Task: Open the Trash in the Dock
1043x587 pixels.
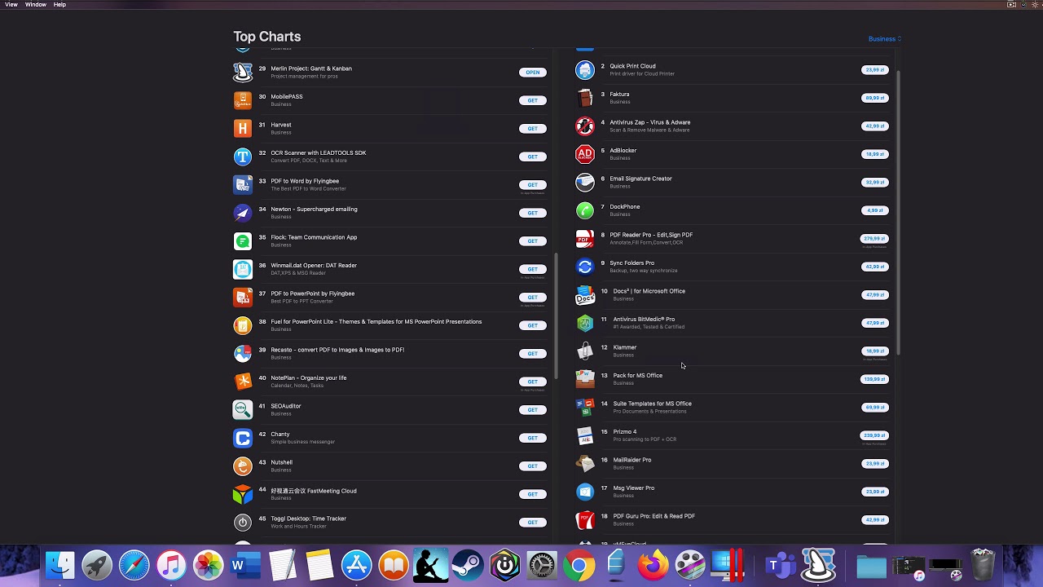Action: coord(983,565)
